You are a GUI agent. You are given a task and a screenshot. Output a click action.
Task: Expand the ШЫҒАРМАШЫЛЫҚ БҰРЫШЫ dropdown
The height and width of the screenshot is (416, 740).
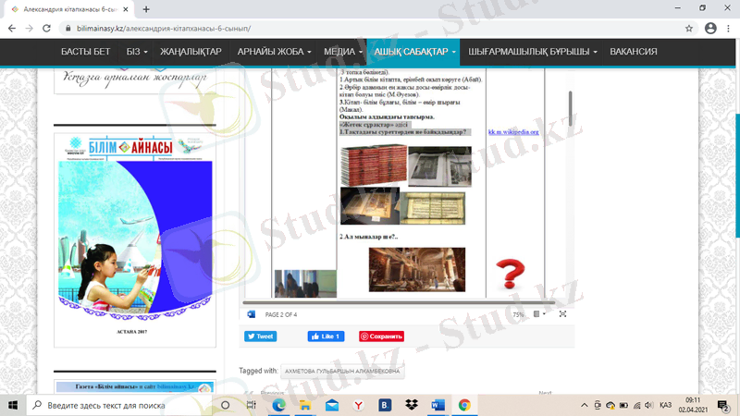534,52
